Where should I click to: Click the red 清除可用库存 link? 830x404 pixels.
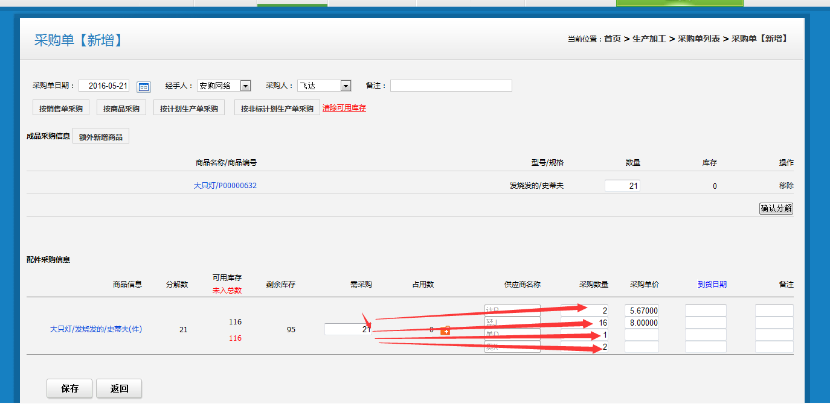click(344, 108)
